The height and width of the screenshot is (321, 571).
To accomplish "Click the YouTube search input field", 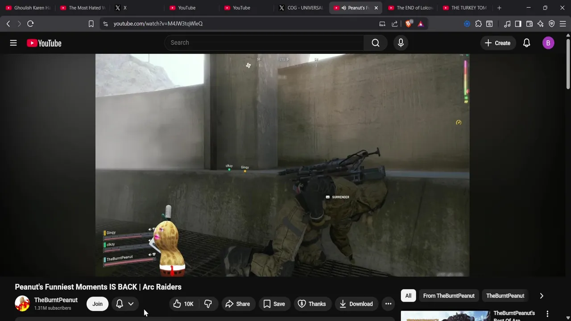I will pos(264,43).
